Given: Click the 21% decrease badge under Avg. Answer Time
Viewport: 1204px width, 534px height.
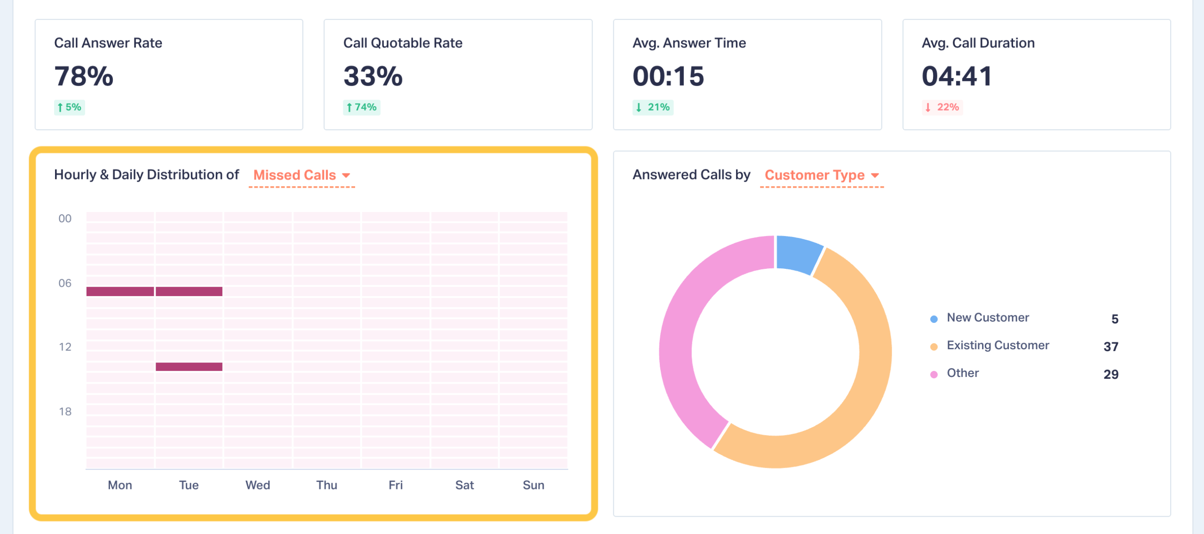Looking at the screenshot, I should click(x=653, y=107).
